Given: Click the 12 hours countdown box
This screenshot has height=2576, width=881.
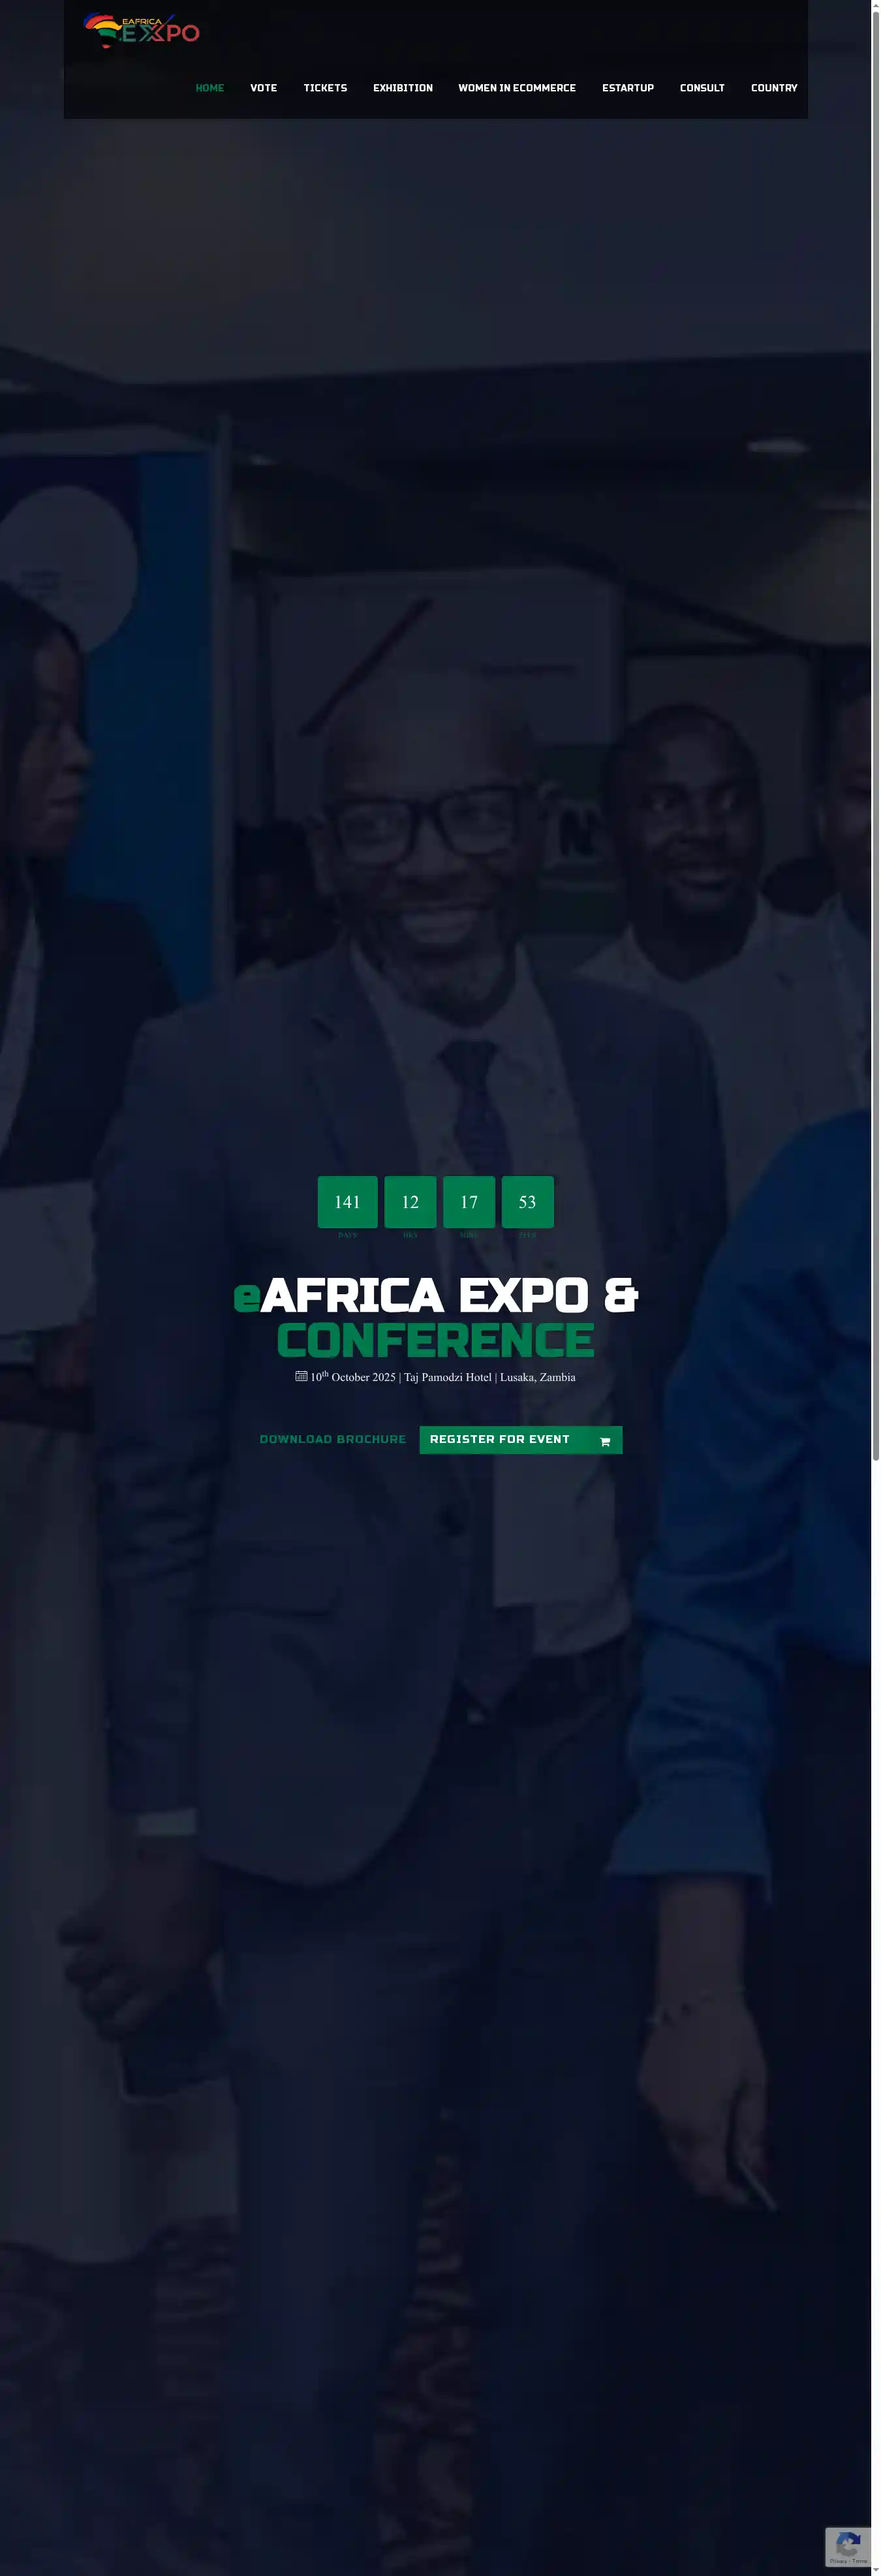Looking at the screenshot, I should click(410, 1202).
